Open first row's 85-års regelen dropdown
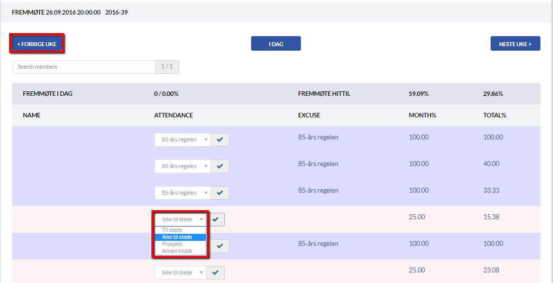Image resolution: width=553 pixels, height=283 pixels. (x=183, y=139)
